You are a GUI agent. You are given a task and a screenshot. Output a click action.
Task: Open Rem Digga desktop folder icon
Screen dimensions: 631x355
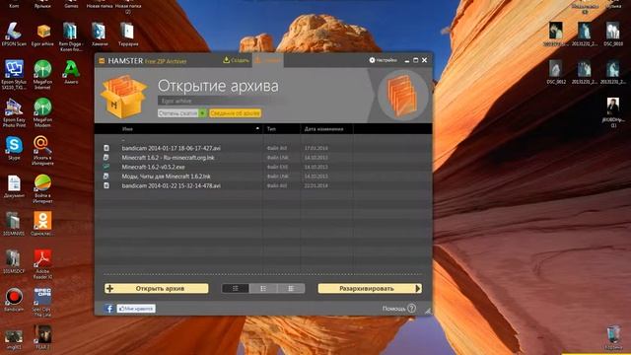click(x=71, y=37)
